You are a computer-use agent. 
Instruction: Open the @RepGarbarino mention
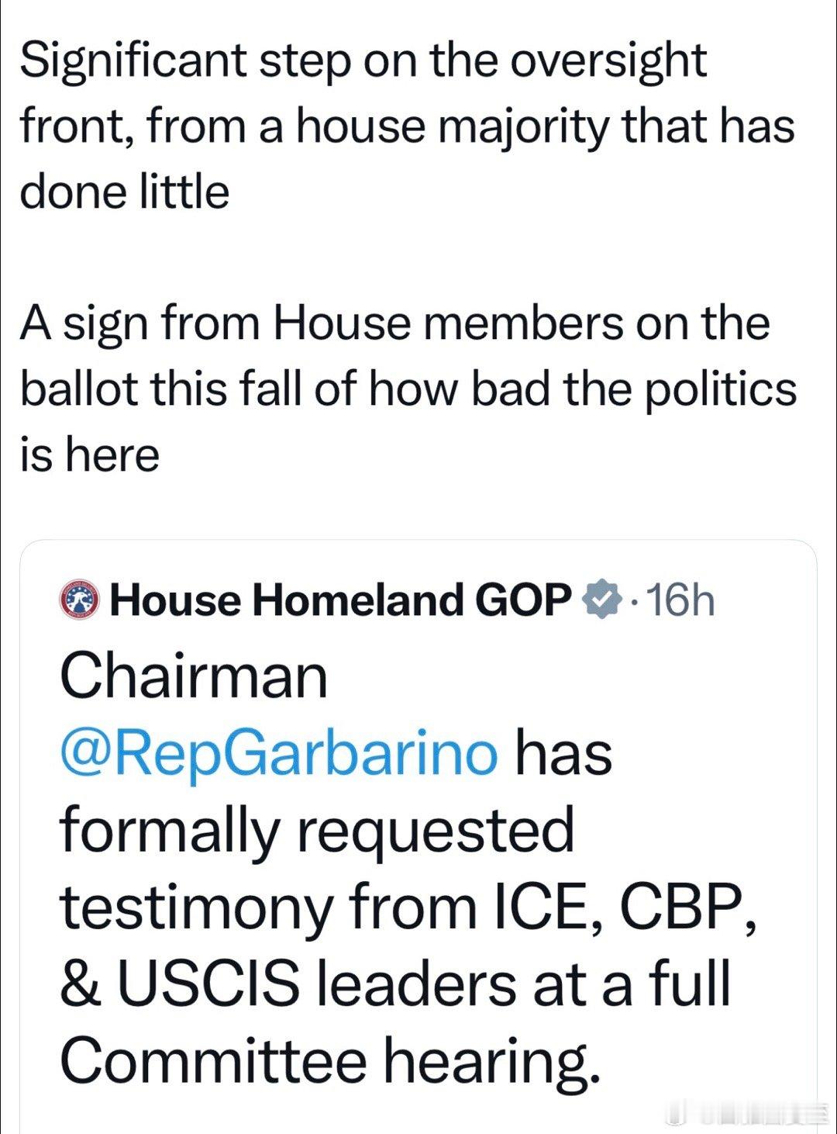click(279, 754)
